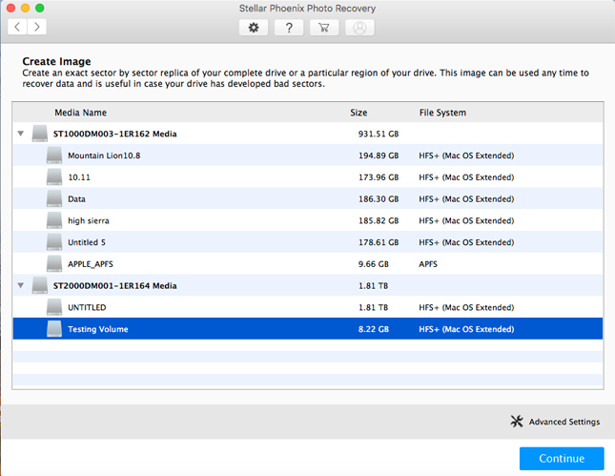Click the APFS file system cell
Screen dimensions: 615x476
pyautogui.click(x=428, y=264)
